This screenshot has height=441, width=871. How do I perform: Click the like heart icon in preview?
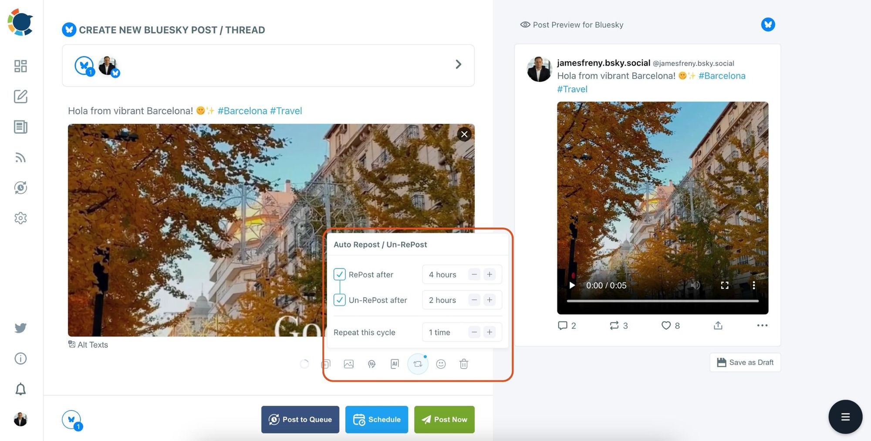(666, 326)
